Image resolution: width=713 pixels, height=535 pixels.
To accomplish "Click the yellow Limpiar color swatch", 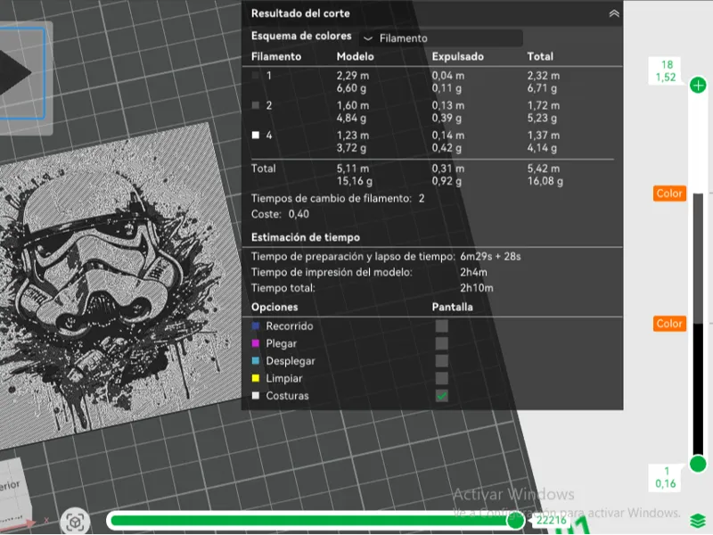I will 256,378.
